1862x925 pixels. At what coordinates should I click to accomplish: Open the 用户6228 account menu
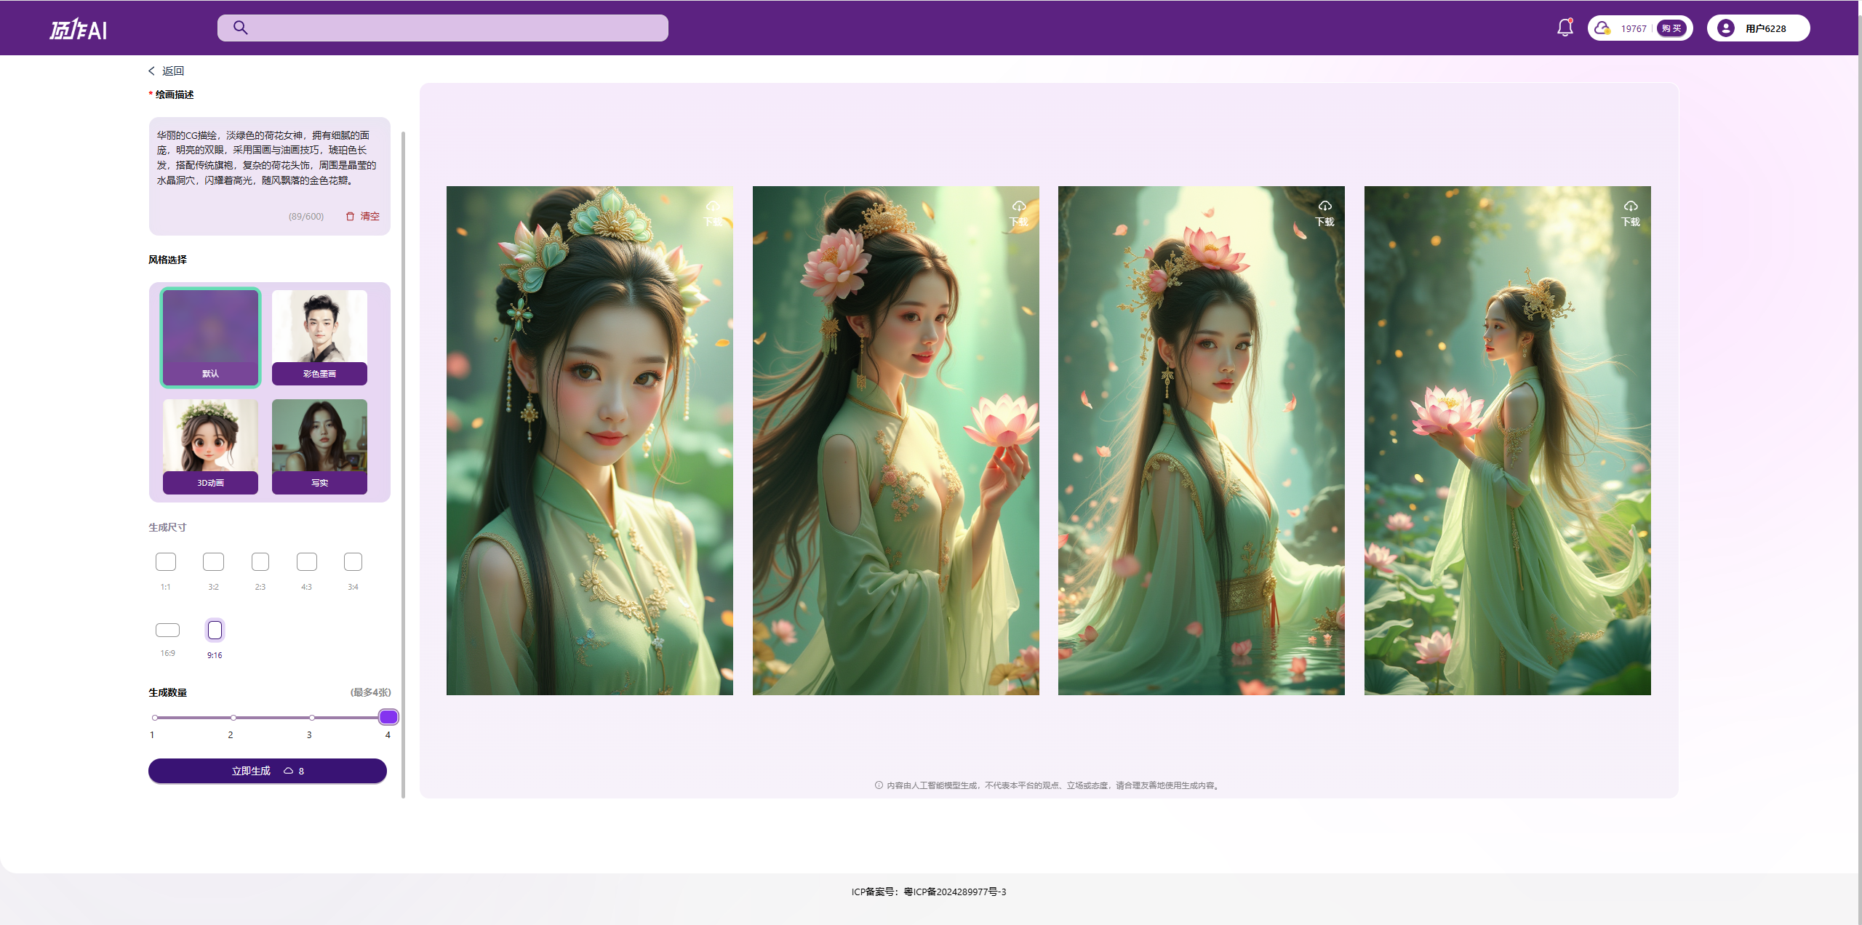[1757, 28]
